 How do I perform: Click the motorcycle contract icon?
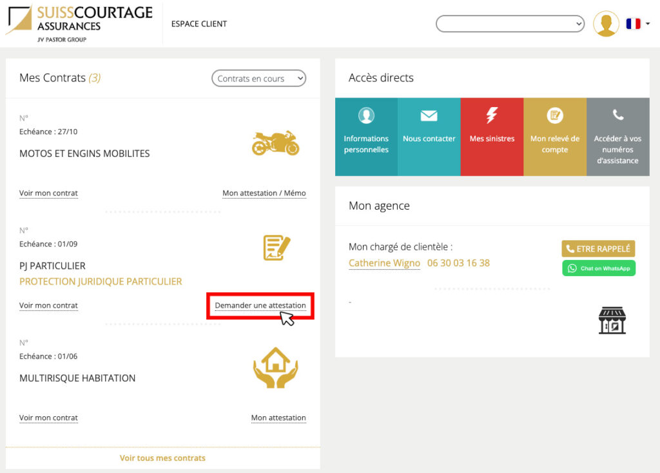tap(275, 143)
